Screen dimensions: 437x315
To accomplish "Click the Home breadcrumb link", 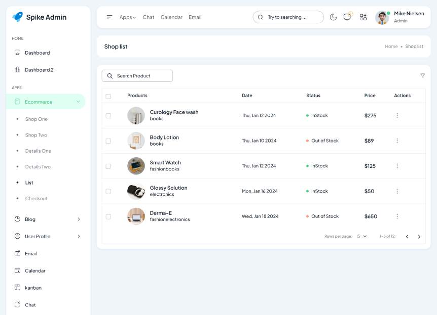I will pos(391,47).
